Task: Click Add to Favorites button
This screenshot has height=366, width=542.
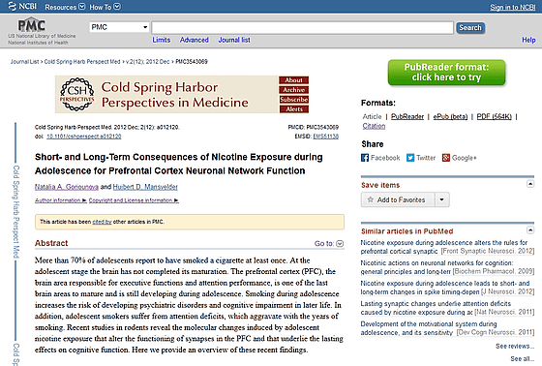Action: 398,199
